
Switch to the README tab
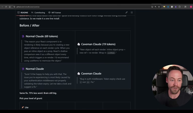coord(23,13)
